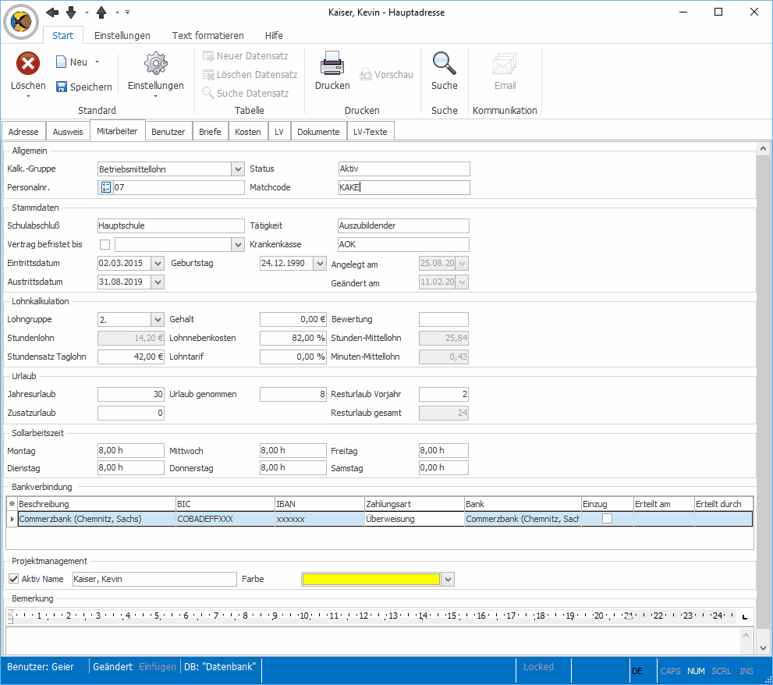773x685 pixels.
Task: Click the Bemerkung text area
Action: click(x=373, y=640)
